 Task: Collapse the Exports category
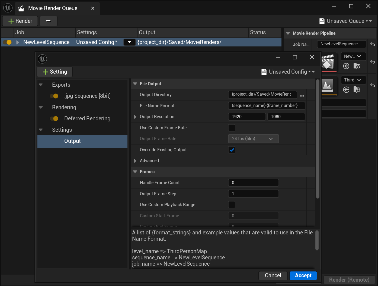coord(41,85)
